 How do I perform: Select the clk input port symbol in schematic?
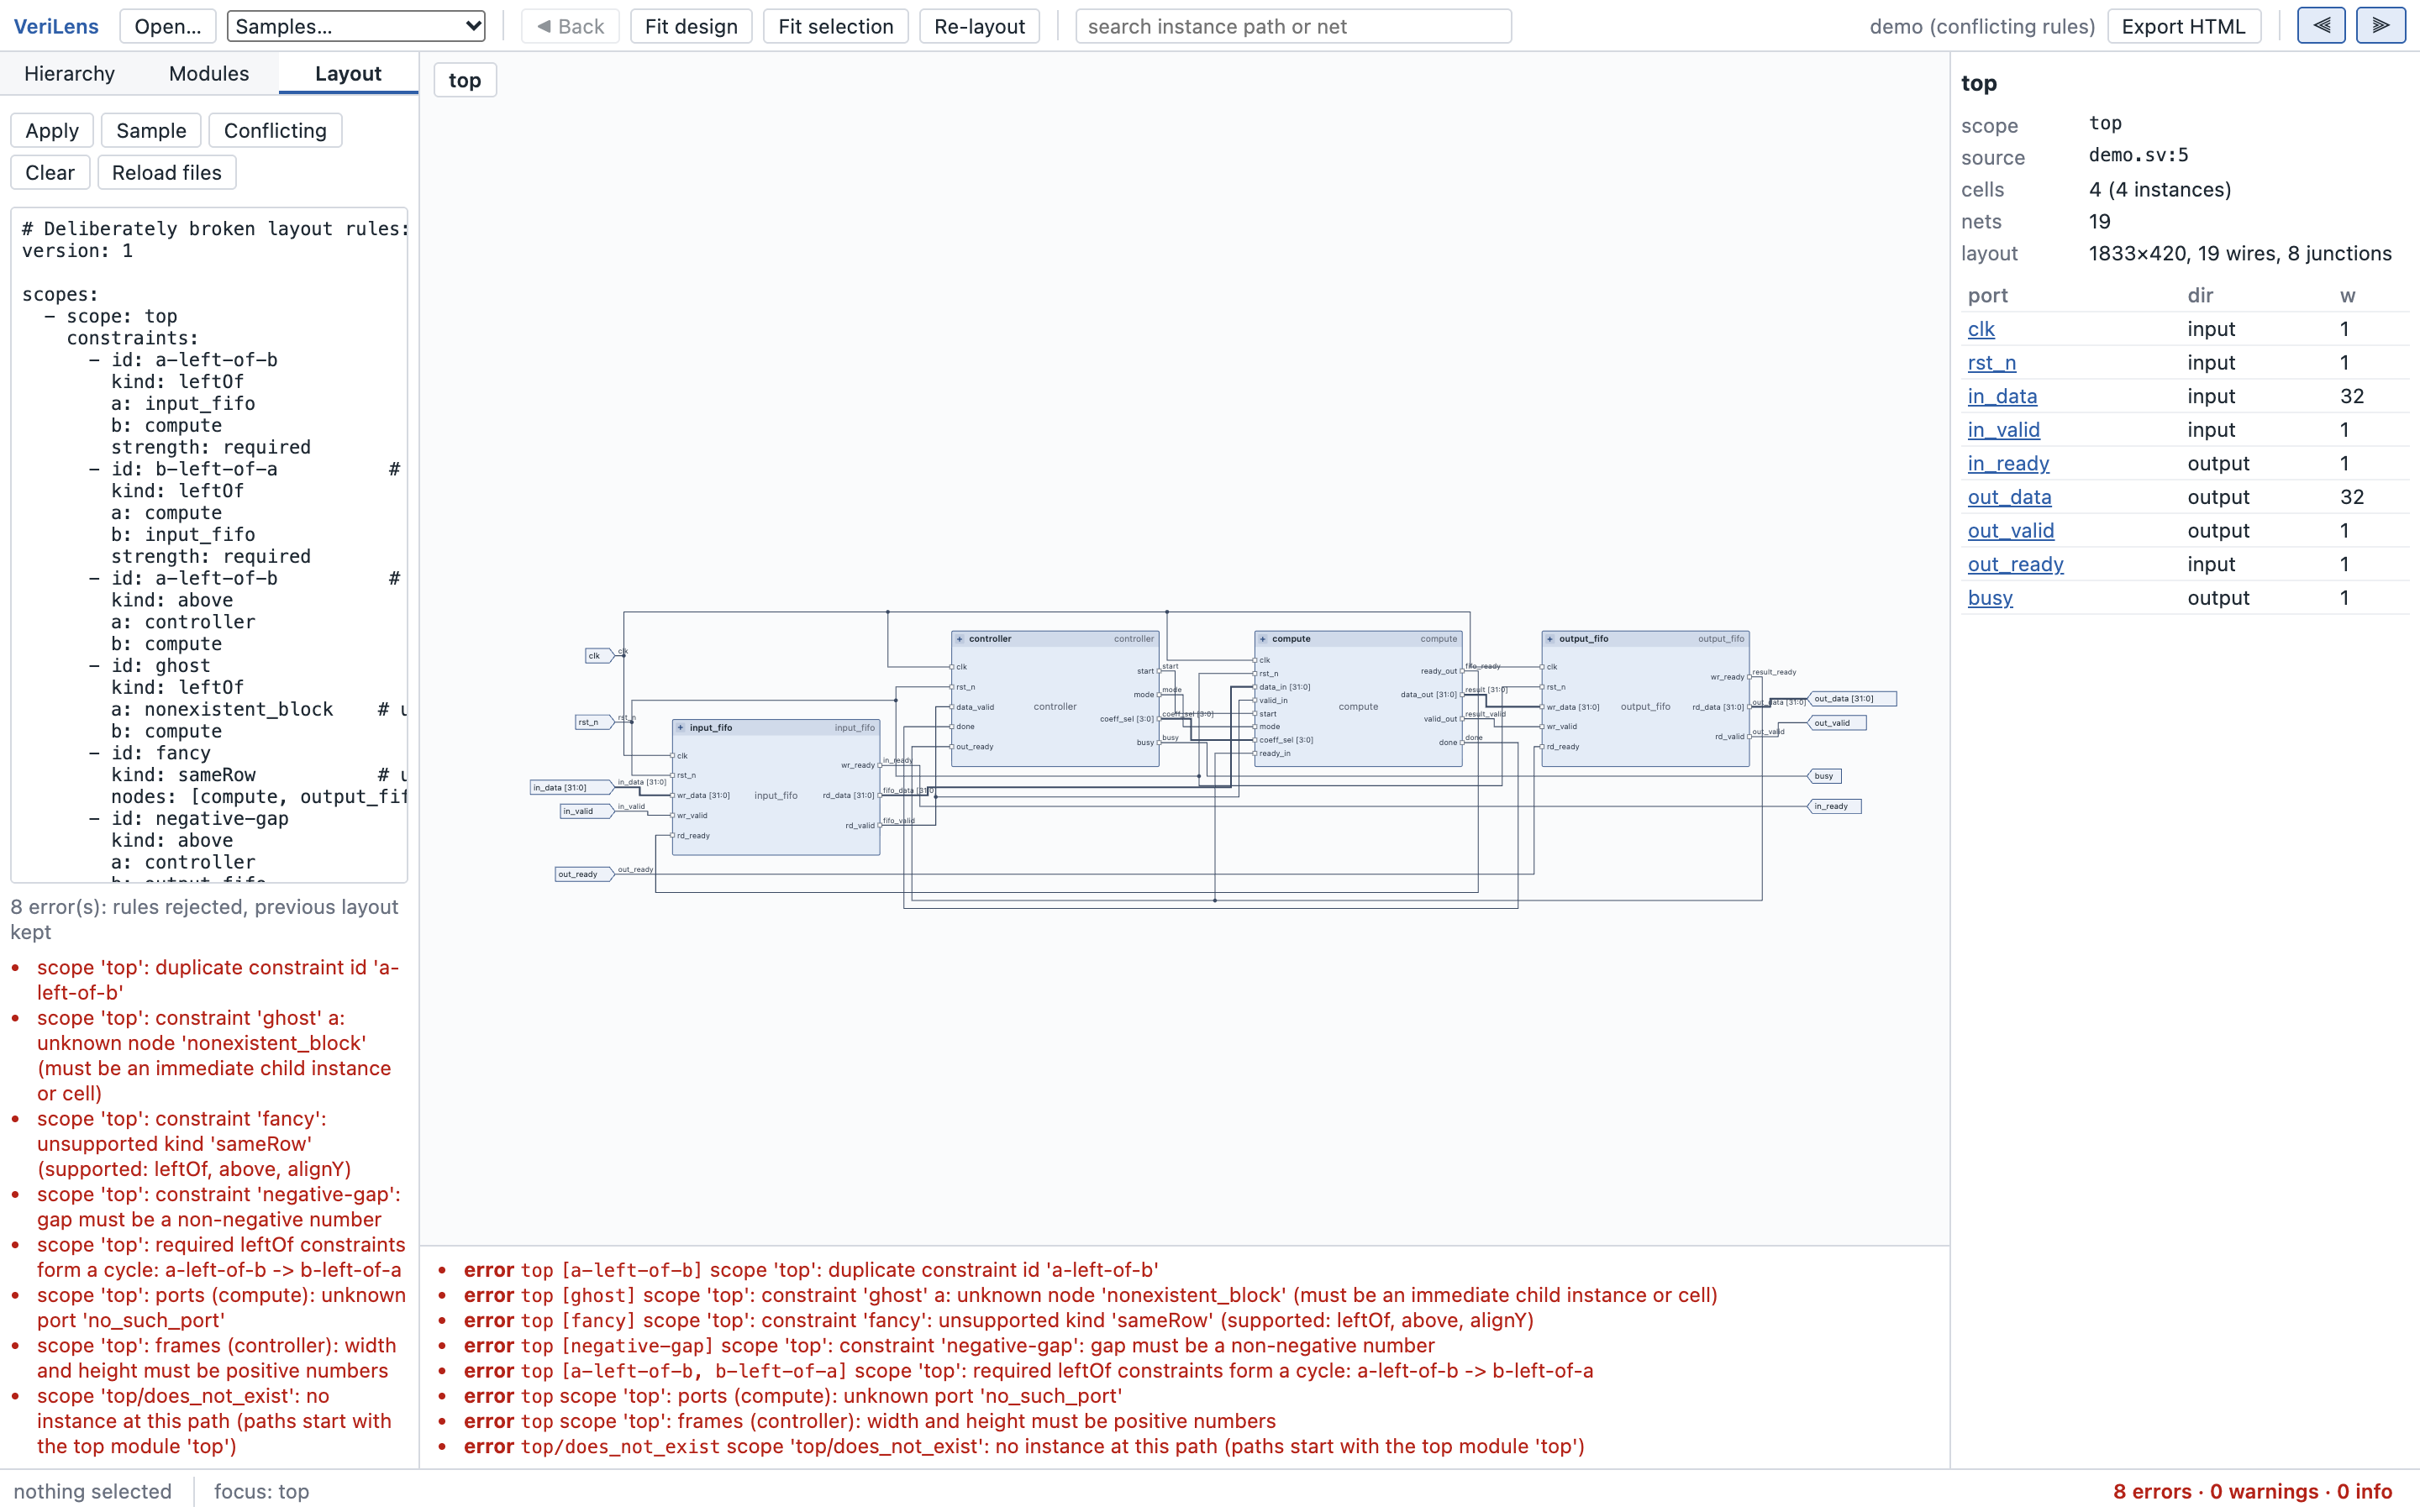coord(598,656)
